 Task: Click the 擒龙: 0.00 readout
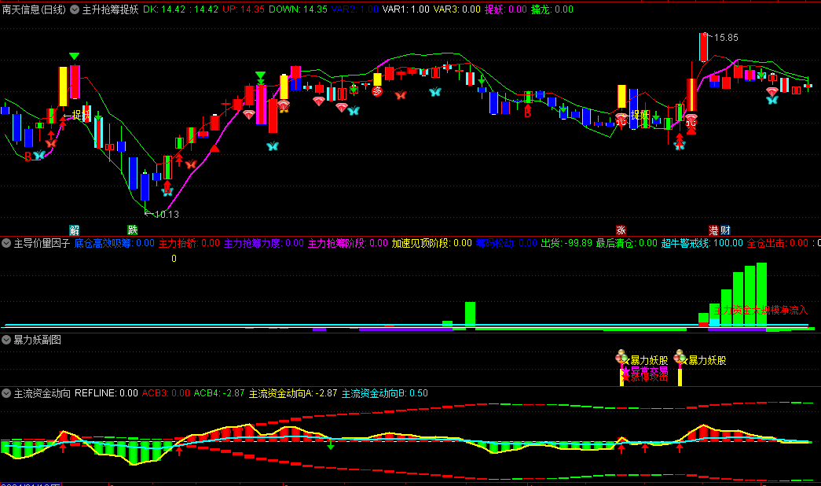click(552, 9)
